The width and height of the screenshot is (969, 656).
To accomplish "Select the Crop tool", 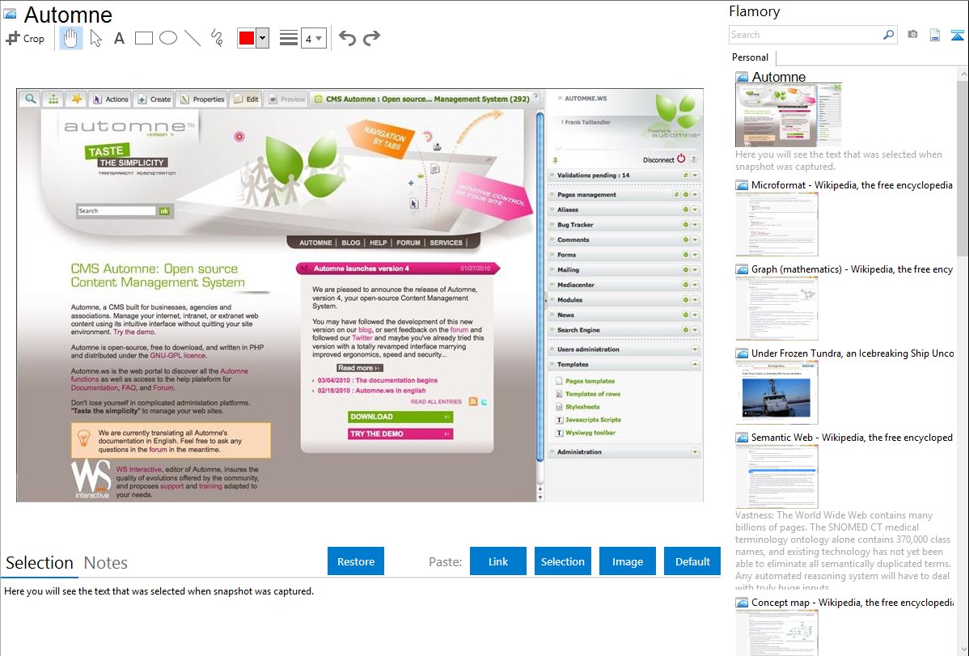I will point(25,38).
